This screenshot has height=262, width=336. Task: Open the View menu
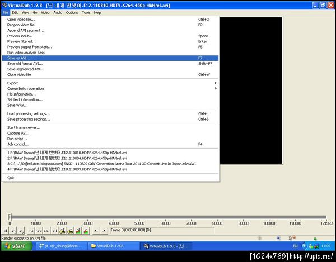point(25,13)
